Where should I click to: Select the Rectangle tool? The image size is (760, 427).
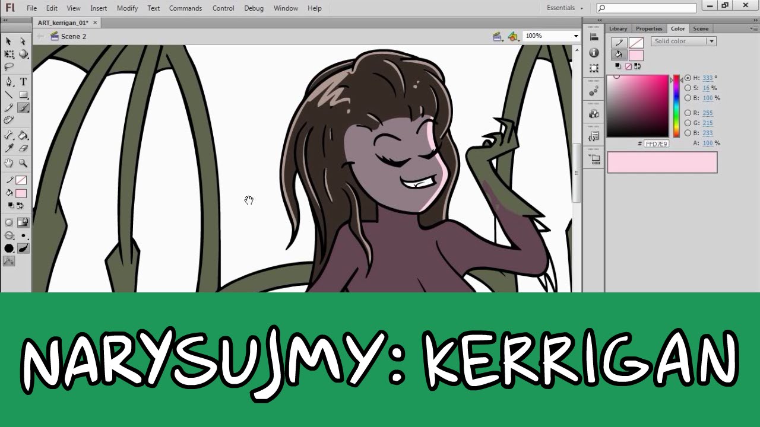tap(23, 95)
